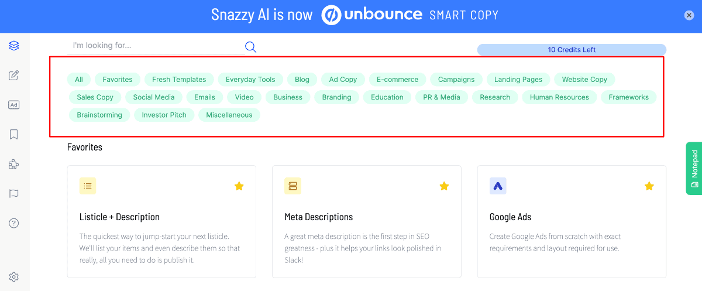This screenshot has height=291, width=702.
Task: Toggle the Google Ads favorite star
Action: pyautogui.click(x=649, y=186)
